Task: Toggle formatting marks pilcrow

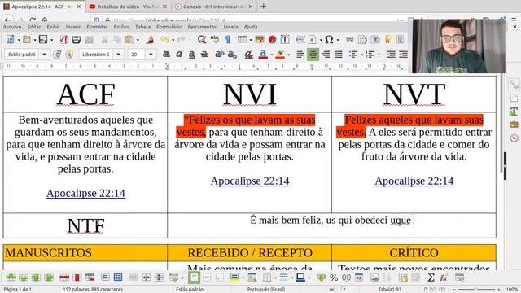Action: point(227,39)
